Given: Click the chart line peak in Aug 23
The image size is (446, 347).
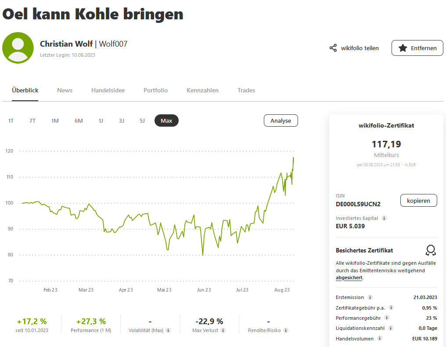Looking at the screenshot, I should [x=293, y=157].
